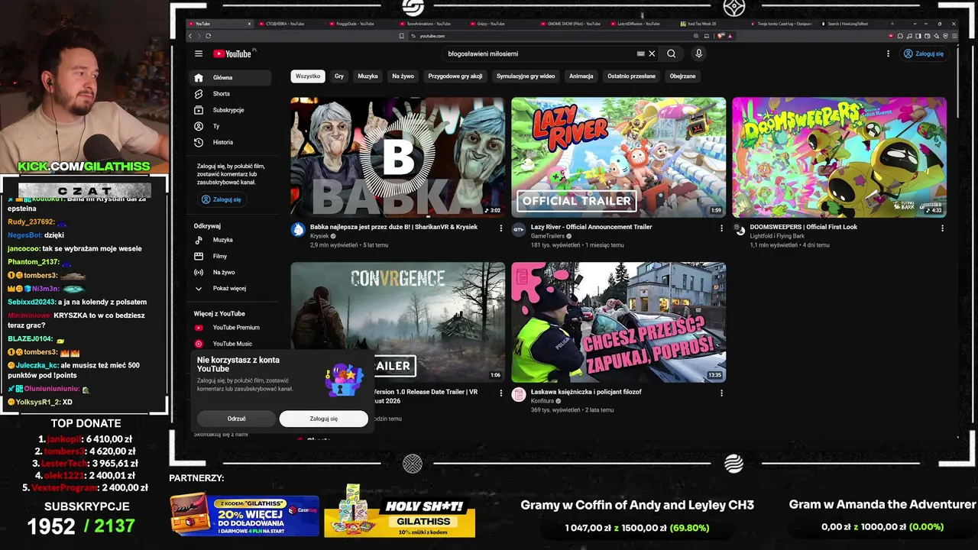This screenshot has height=550, width=978.
Task: Open YouTube settings three-dot menu in header
Action: (x=888, y=53)
